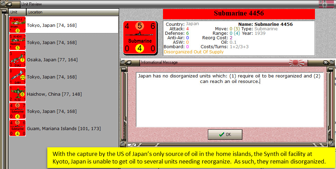Image resolution: width=336 pixels, height=169 pixels.
Task: Click the Oil value 0.1
Action: click(233, 42)
